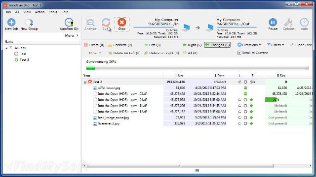Click the Sync arrows icon

(106, 22)
